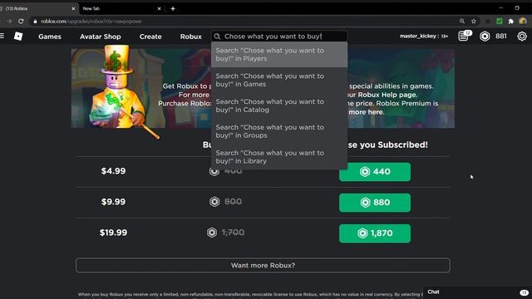Viewport: 532px width, 299px height.
Task: Buy the 440 Robux package
Action: point(375,172)
